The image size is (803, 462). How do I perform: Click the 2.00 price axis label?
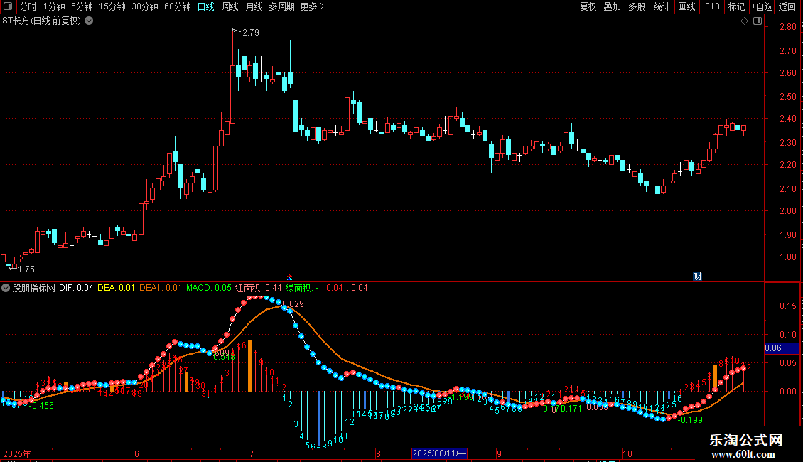pyautogui.click(x=787, y=211)
